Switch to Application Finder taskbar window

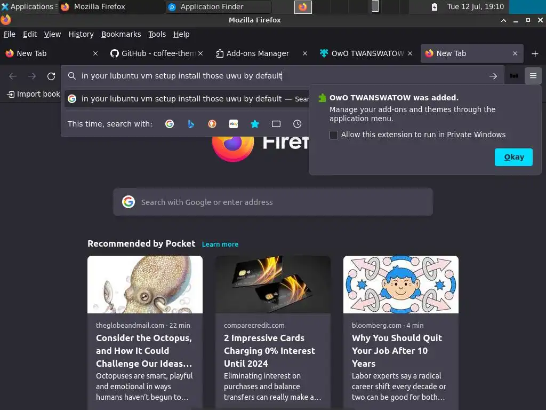coord(218,6)
